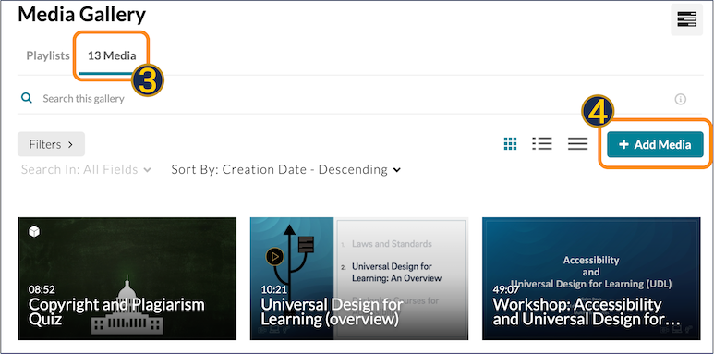Click the 49:07 duration label

(x=506, y=289)
